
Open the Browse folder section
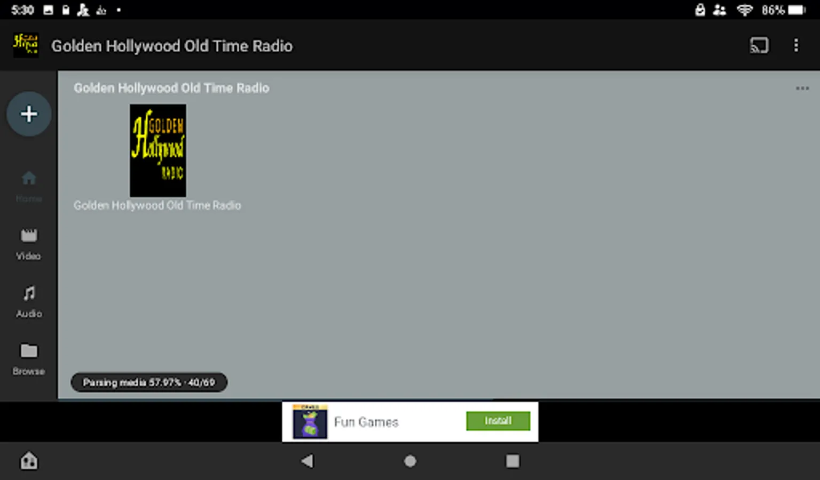click(29, 359)
